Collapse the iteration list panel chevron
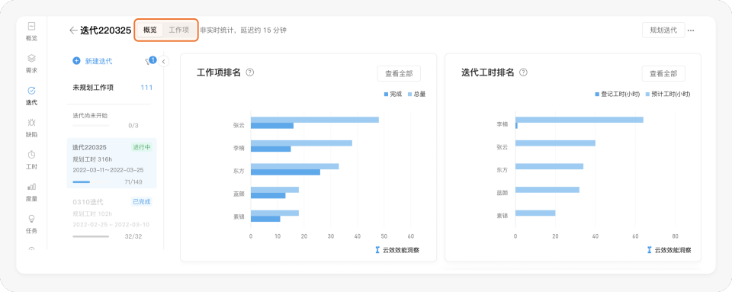The width and height of the screenshot is (732, 292). (x=163, y=61)
